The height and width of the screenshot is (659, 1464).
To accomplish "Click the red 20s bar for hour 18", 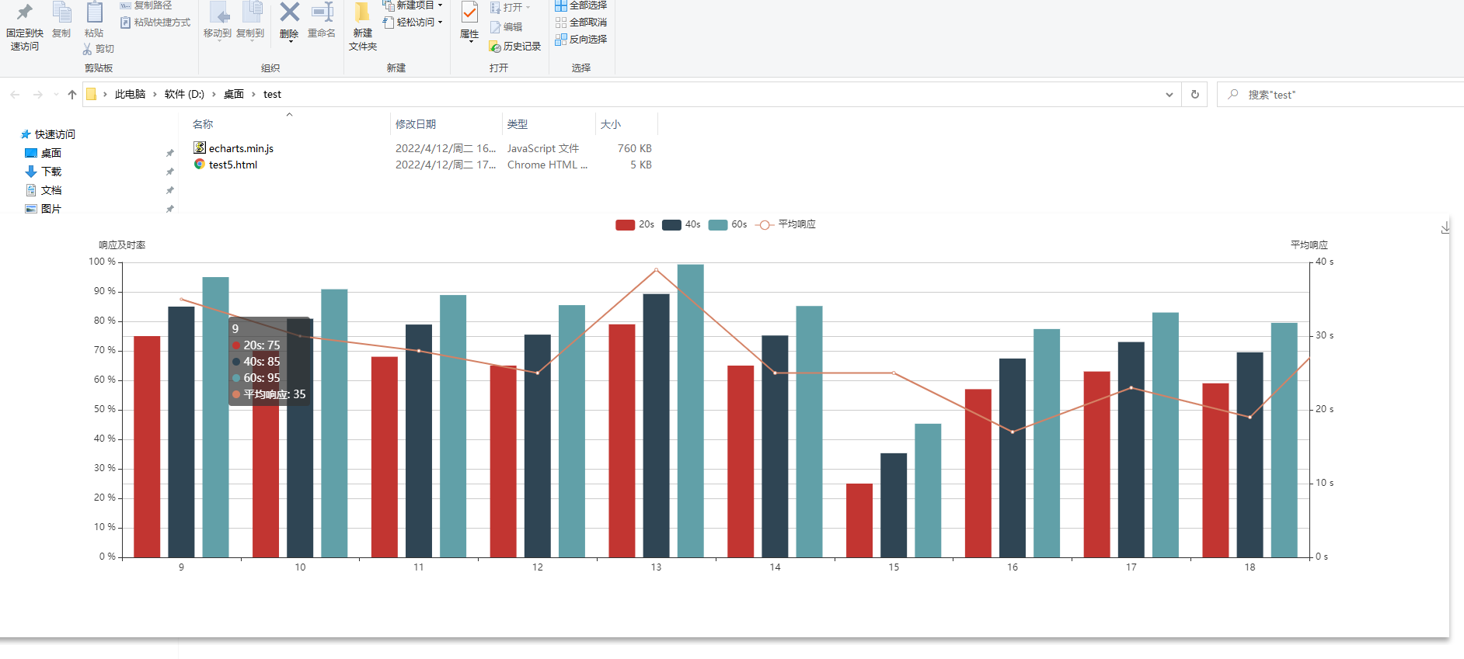I will (1215, 470).
